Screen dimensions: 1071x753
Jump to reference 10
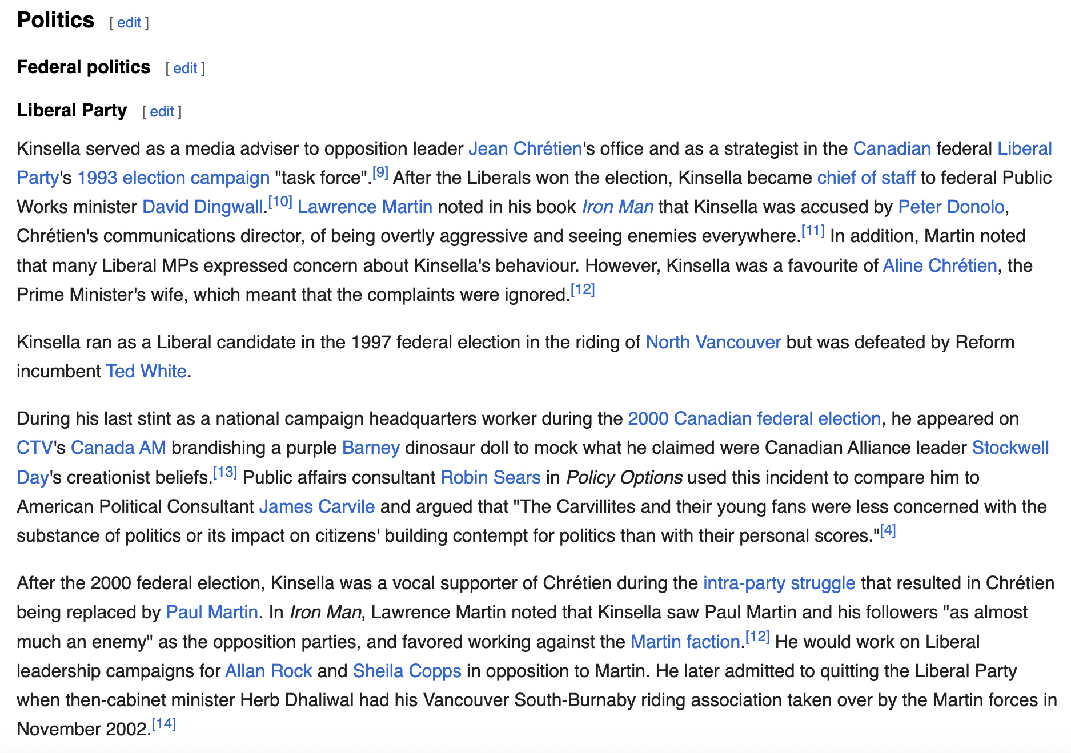[280, 202]
